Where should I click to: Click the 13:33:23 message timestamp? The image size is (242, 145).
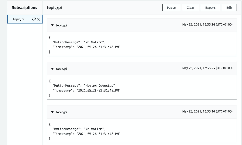point(207,68)
